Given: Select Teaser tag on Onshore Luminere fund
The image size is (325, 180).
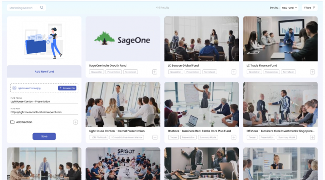Looking at the screenshot, I should (x=173, y=137).
